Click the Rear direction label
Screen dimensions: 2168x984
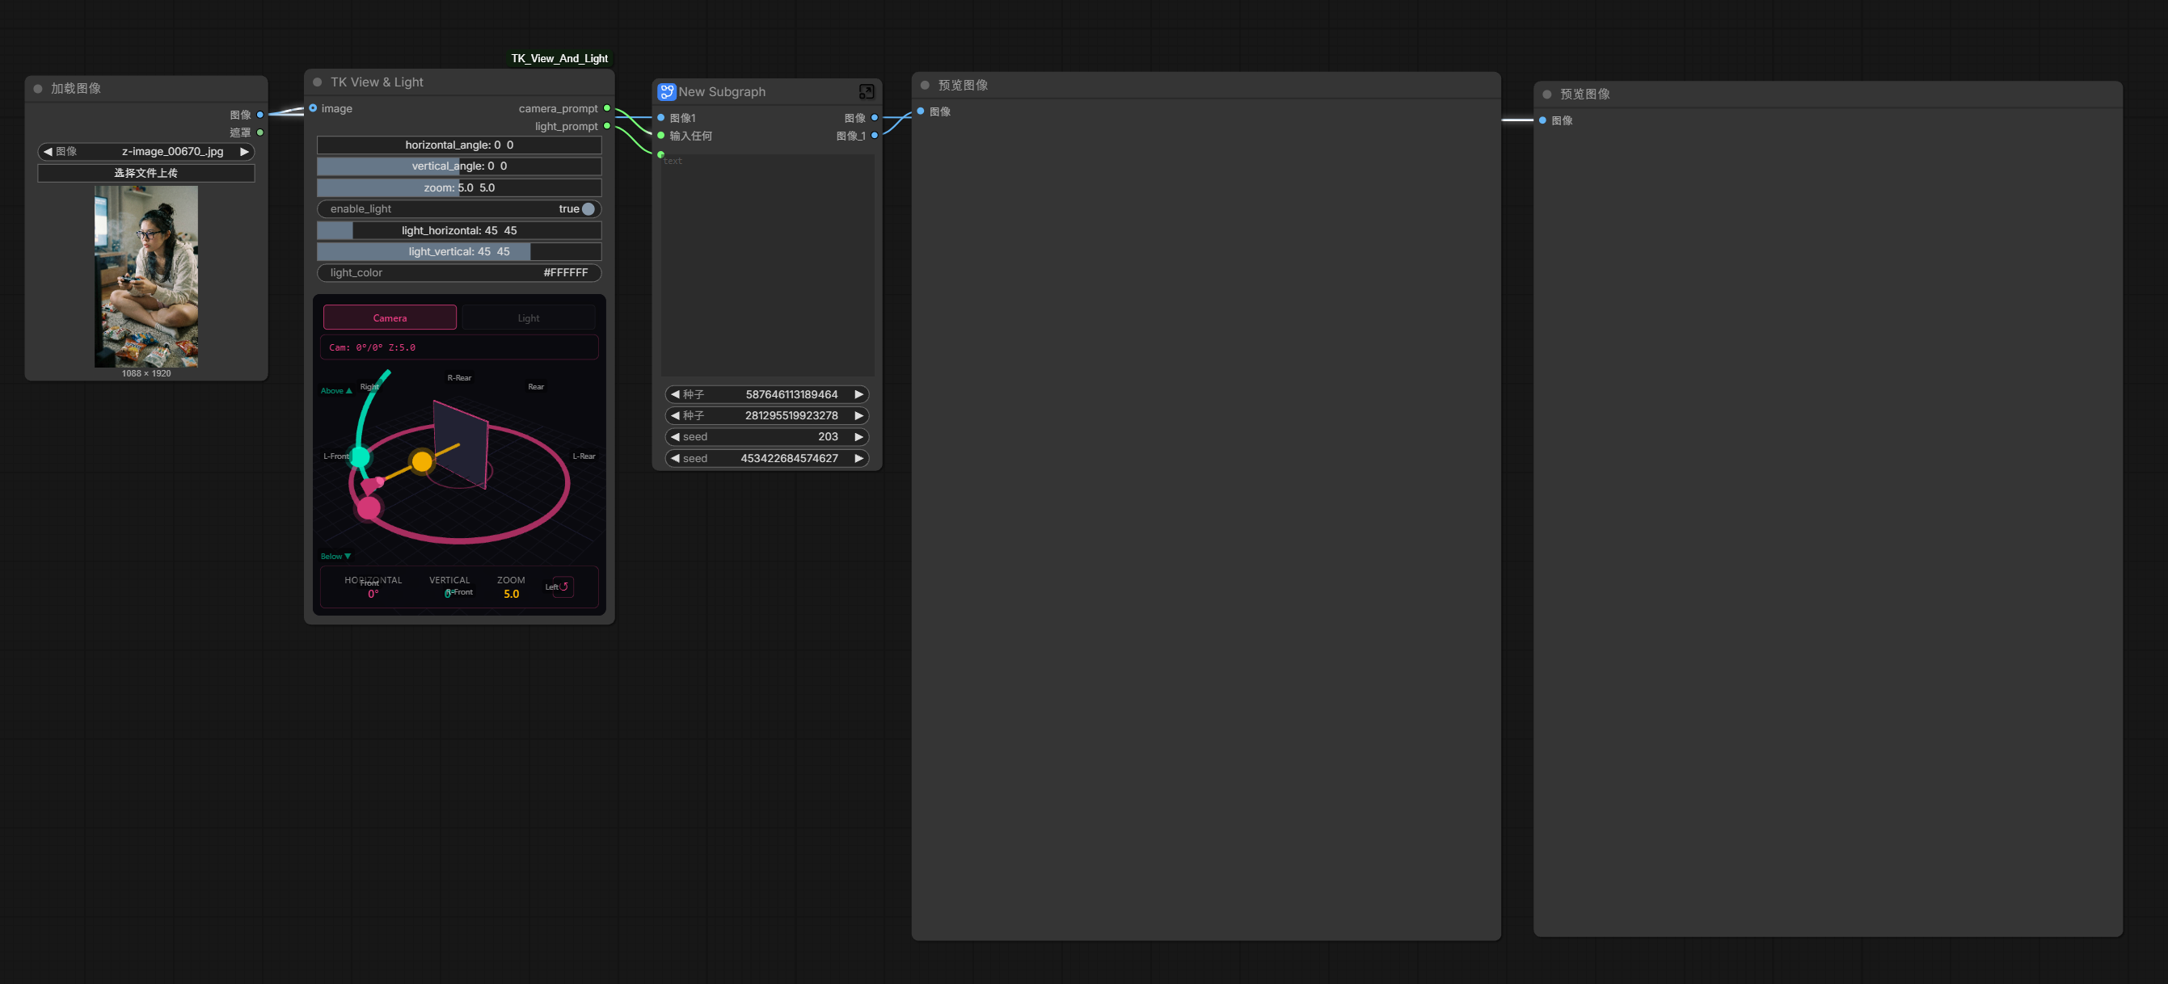click(x=536, y=387)
